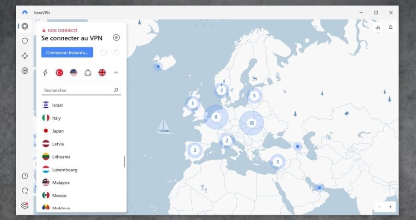The width and height of the screenshot is (416, 220).
Task: Click the Connexion Instantanée button
Action: [67, 53]
